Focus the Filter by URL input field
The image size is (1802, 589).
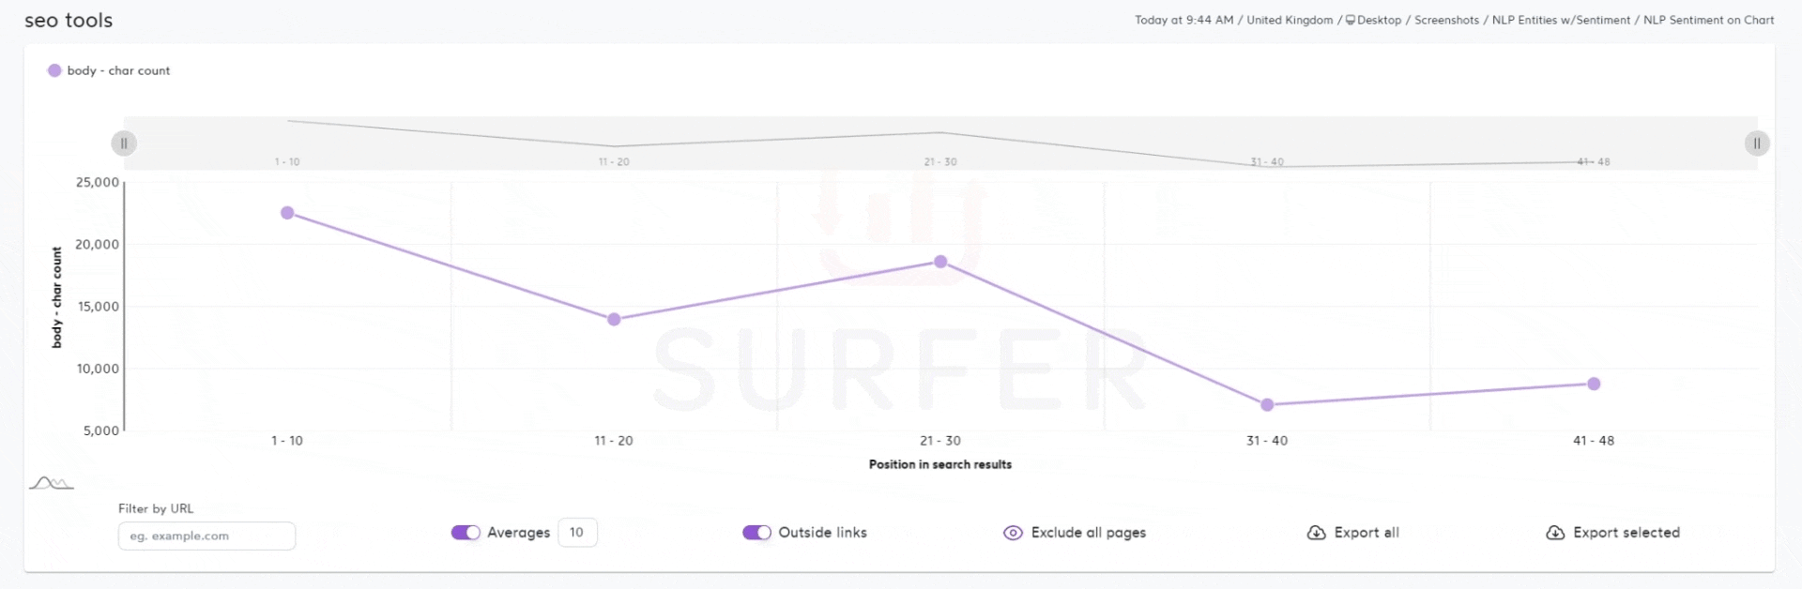click(206, 536)
